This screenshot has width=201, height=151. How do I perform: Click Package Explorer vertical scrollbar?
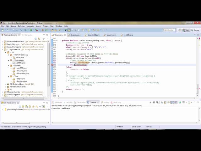49,64
